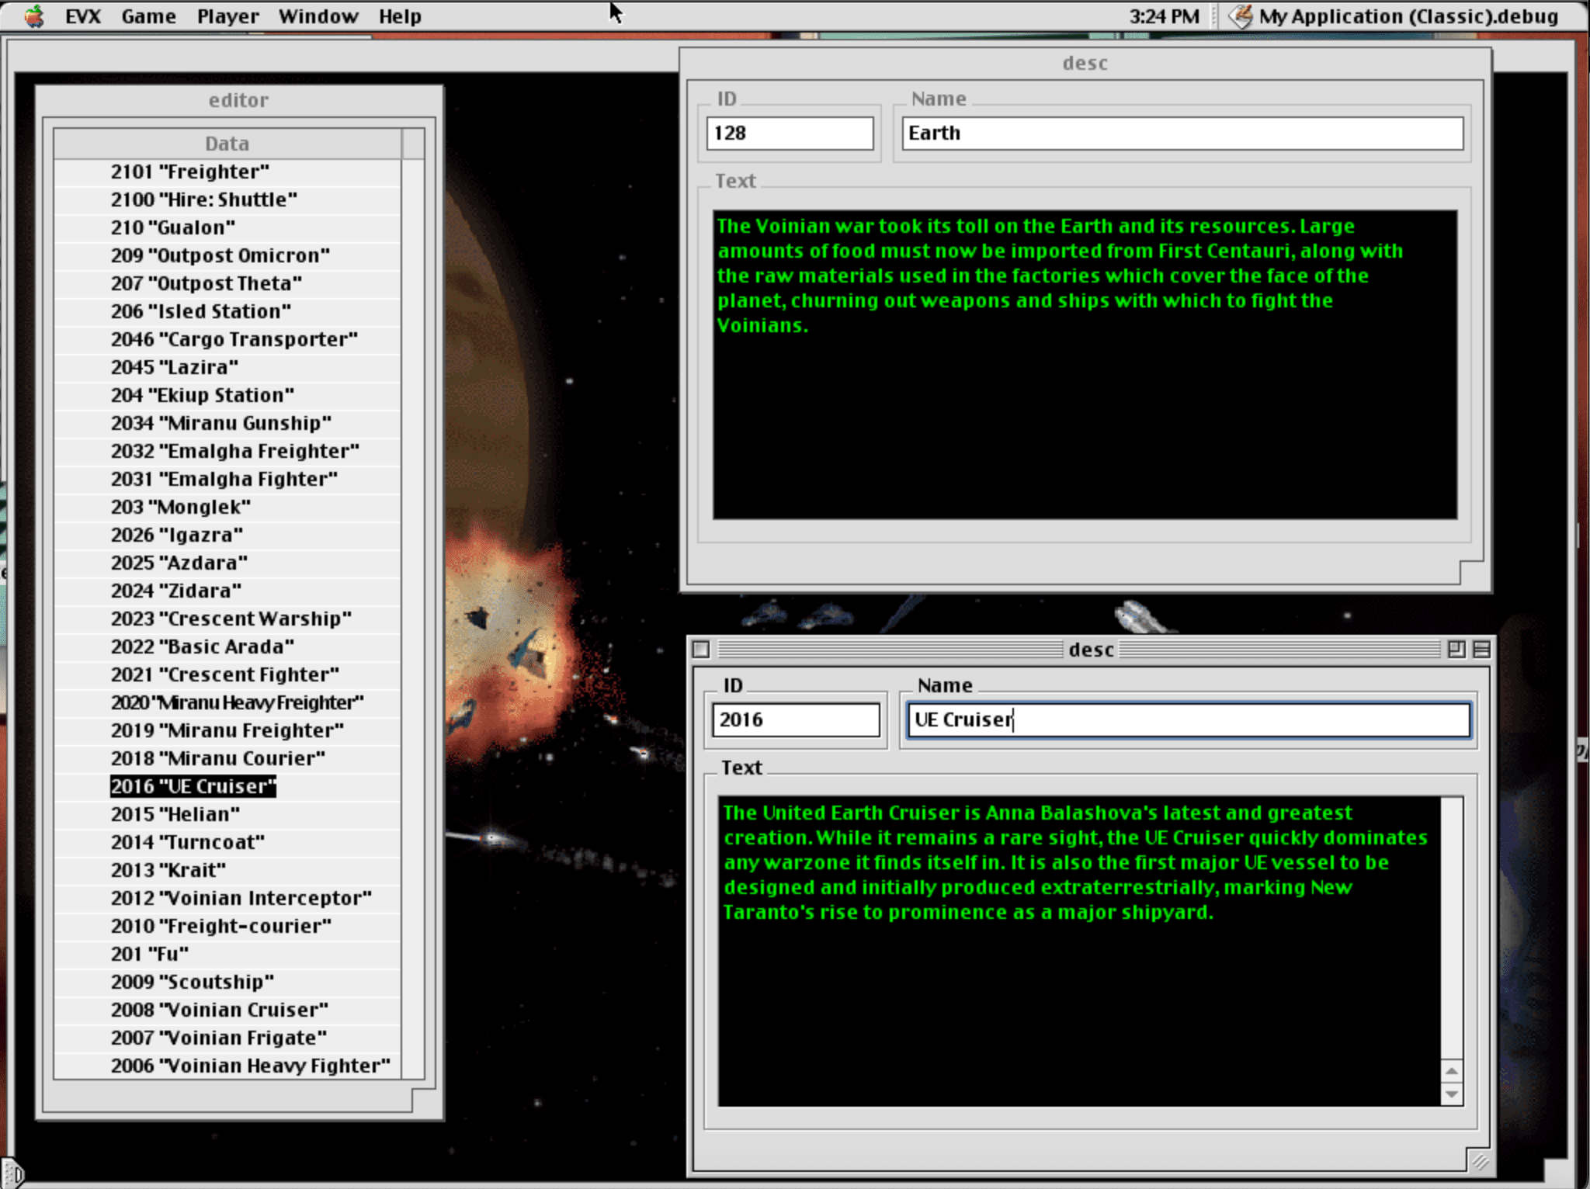1590x1189 pixels.
Task: Select 2032 "Emalgha Freighter" row
Action: 227,451
